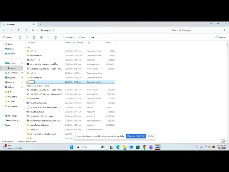229x172 pixels.
Task: Open the weather widget on taskbar
Action: [x=13, y=147]
